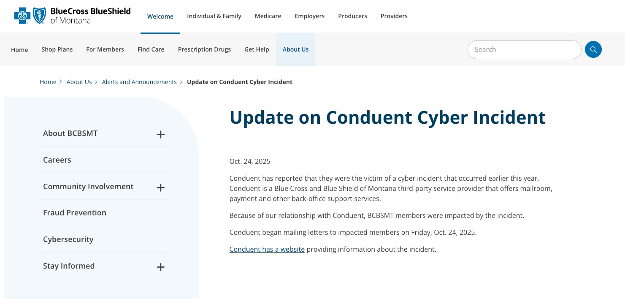Open the Get Help menu item
Image resolution: width=625 pixels, height=299 pixels.
(256, 49)
